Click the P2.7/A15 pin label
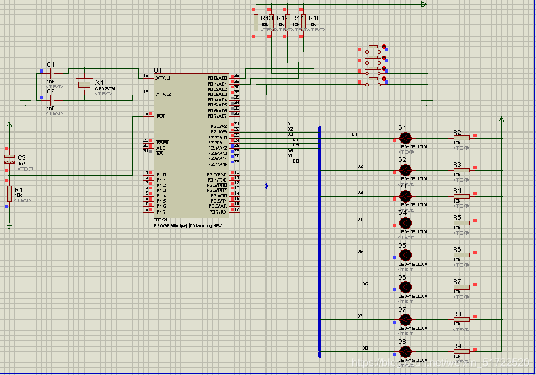Image resolution: width=536 pixels, height=375 pixels. [218, 164]
